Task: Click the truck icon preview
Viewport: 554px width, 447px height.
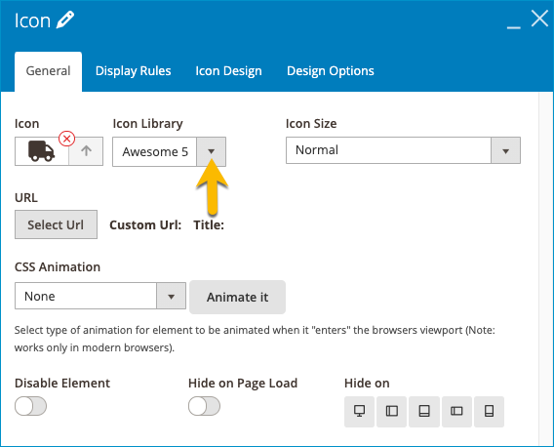Action: pyautogui.click(x=42, y=151)
